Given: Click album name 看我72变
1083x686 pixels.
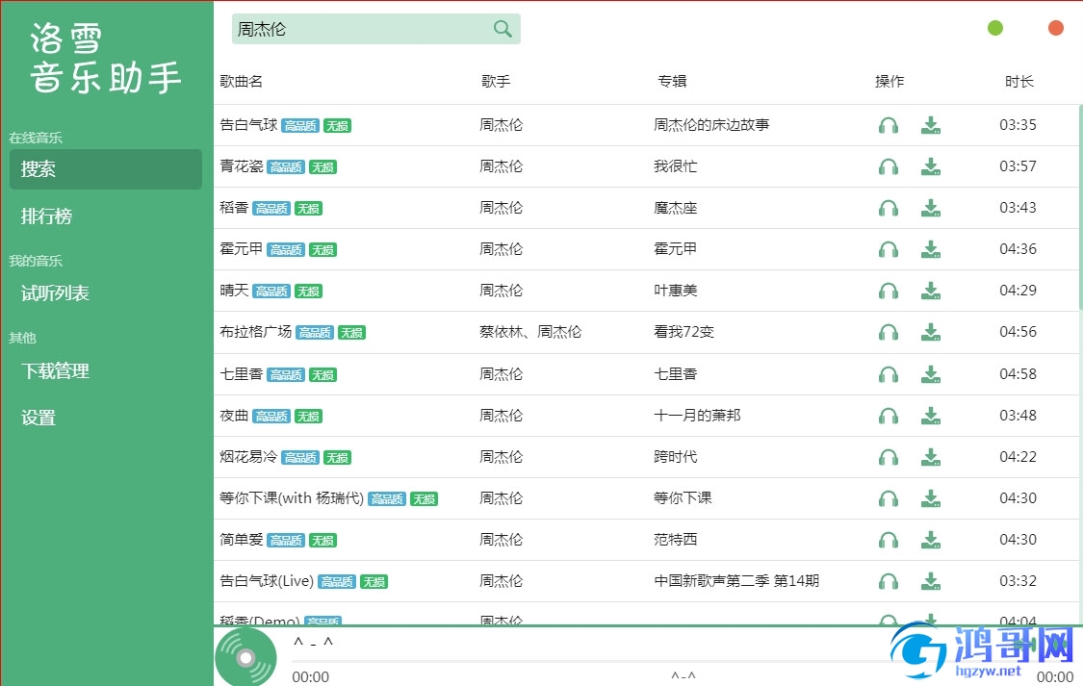Looking at the screenshot, I should [x=683, y=332].
